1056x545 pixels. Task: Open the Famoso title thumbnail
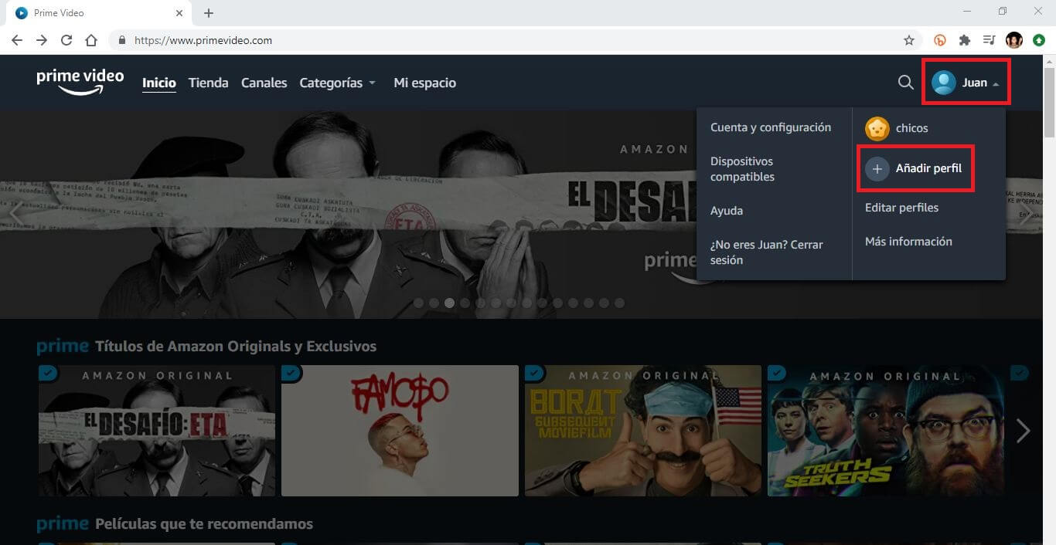click(400, 431)
